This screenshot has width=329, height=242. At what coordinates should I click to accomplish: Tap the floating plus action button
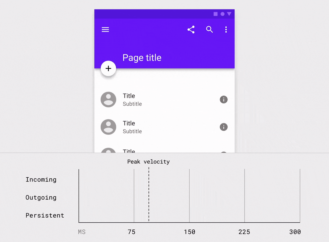(x=108, y=68)
